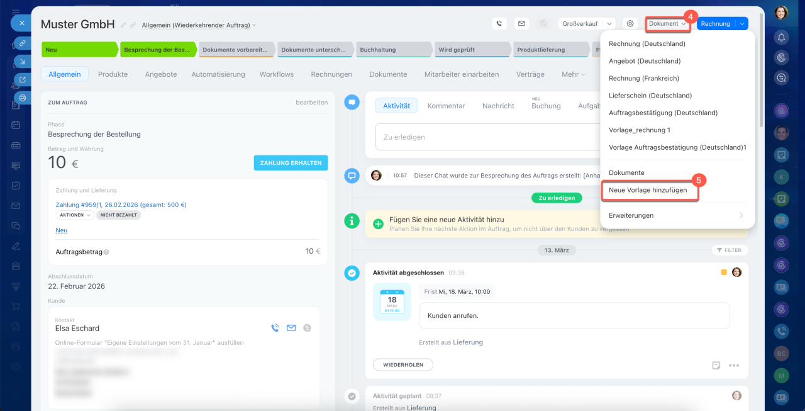
Task: Expand the Erweiterungen submenu
Action: pos(676,215)
